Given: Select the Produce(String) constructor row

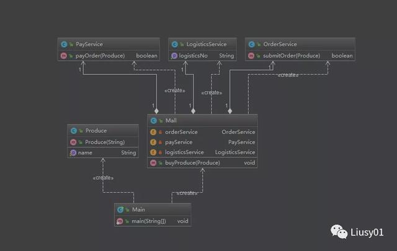Looking at the screenshot, I should click(102, 142).
